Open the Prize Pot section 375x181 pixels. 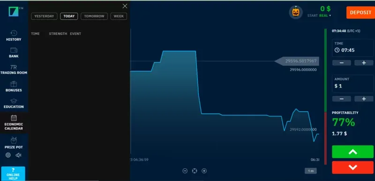(14, 143)
